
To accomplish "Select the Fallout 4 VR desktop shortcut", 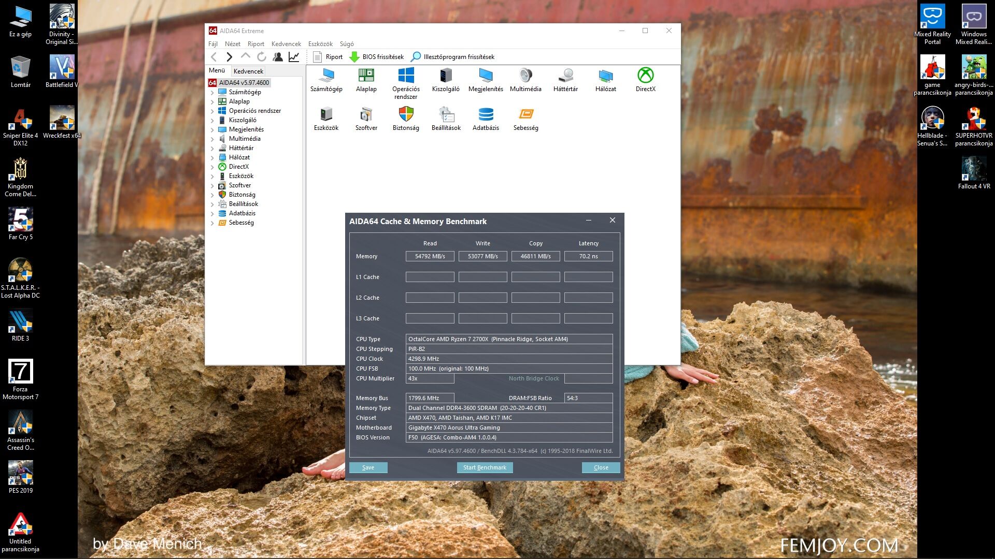I will click(974, 173).
